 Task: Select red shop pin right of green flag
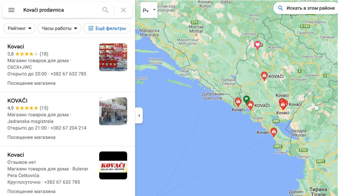(x=250, y=105)
